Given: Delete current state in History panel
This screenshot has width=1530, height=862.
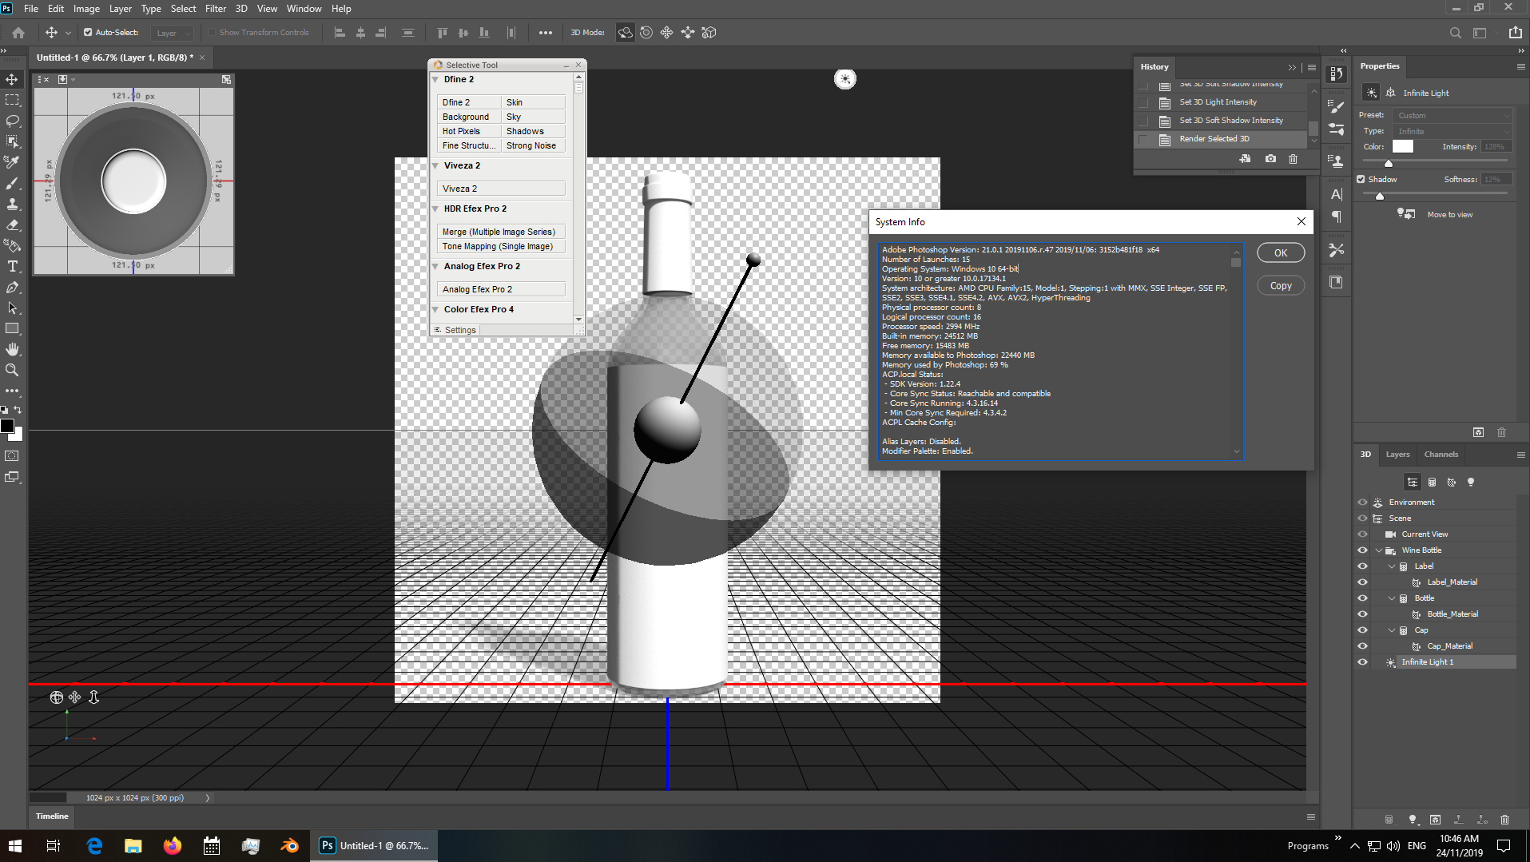Looking at the screenshot, I should point(1293,159).
